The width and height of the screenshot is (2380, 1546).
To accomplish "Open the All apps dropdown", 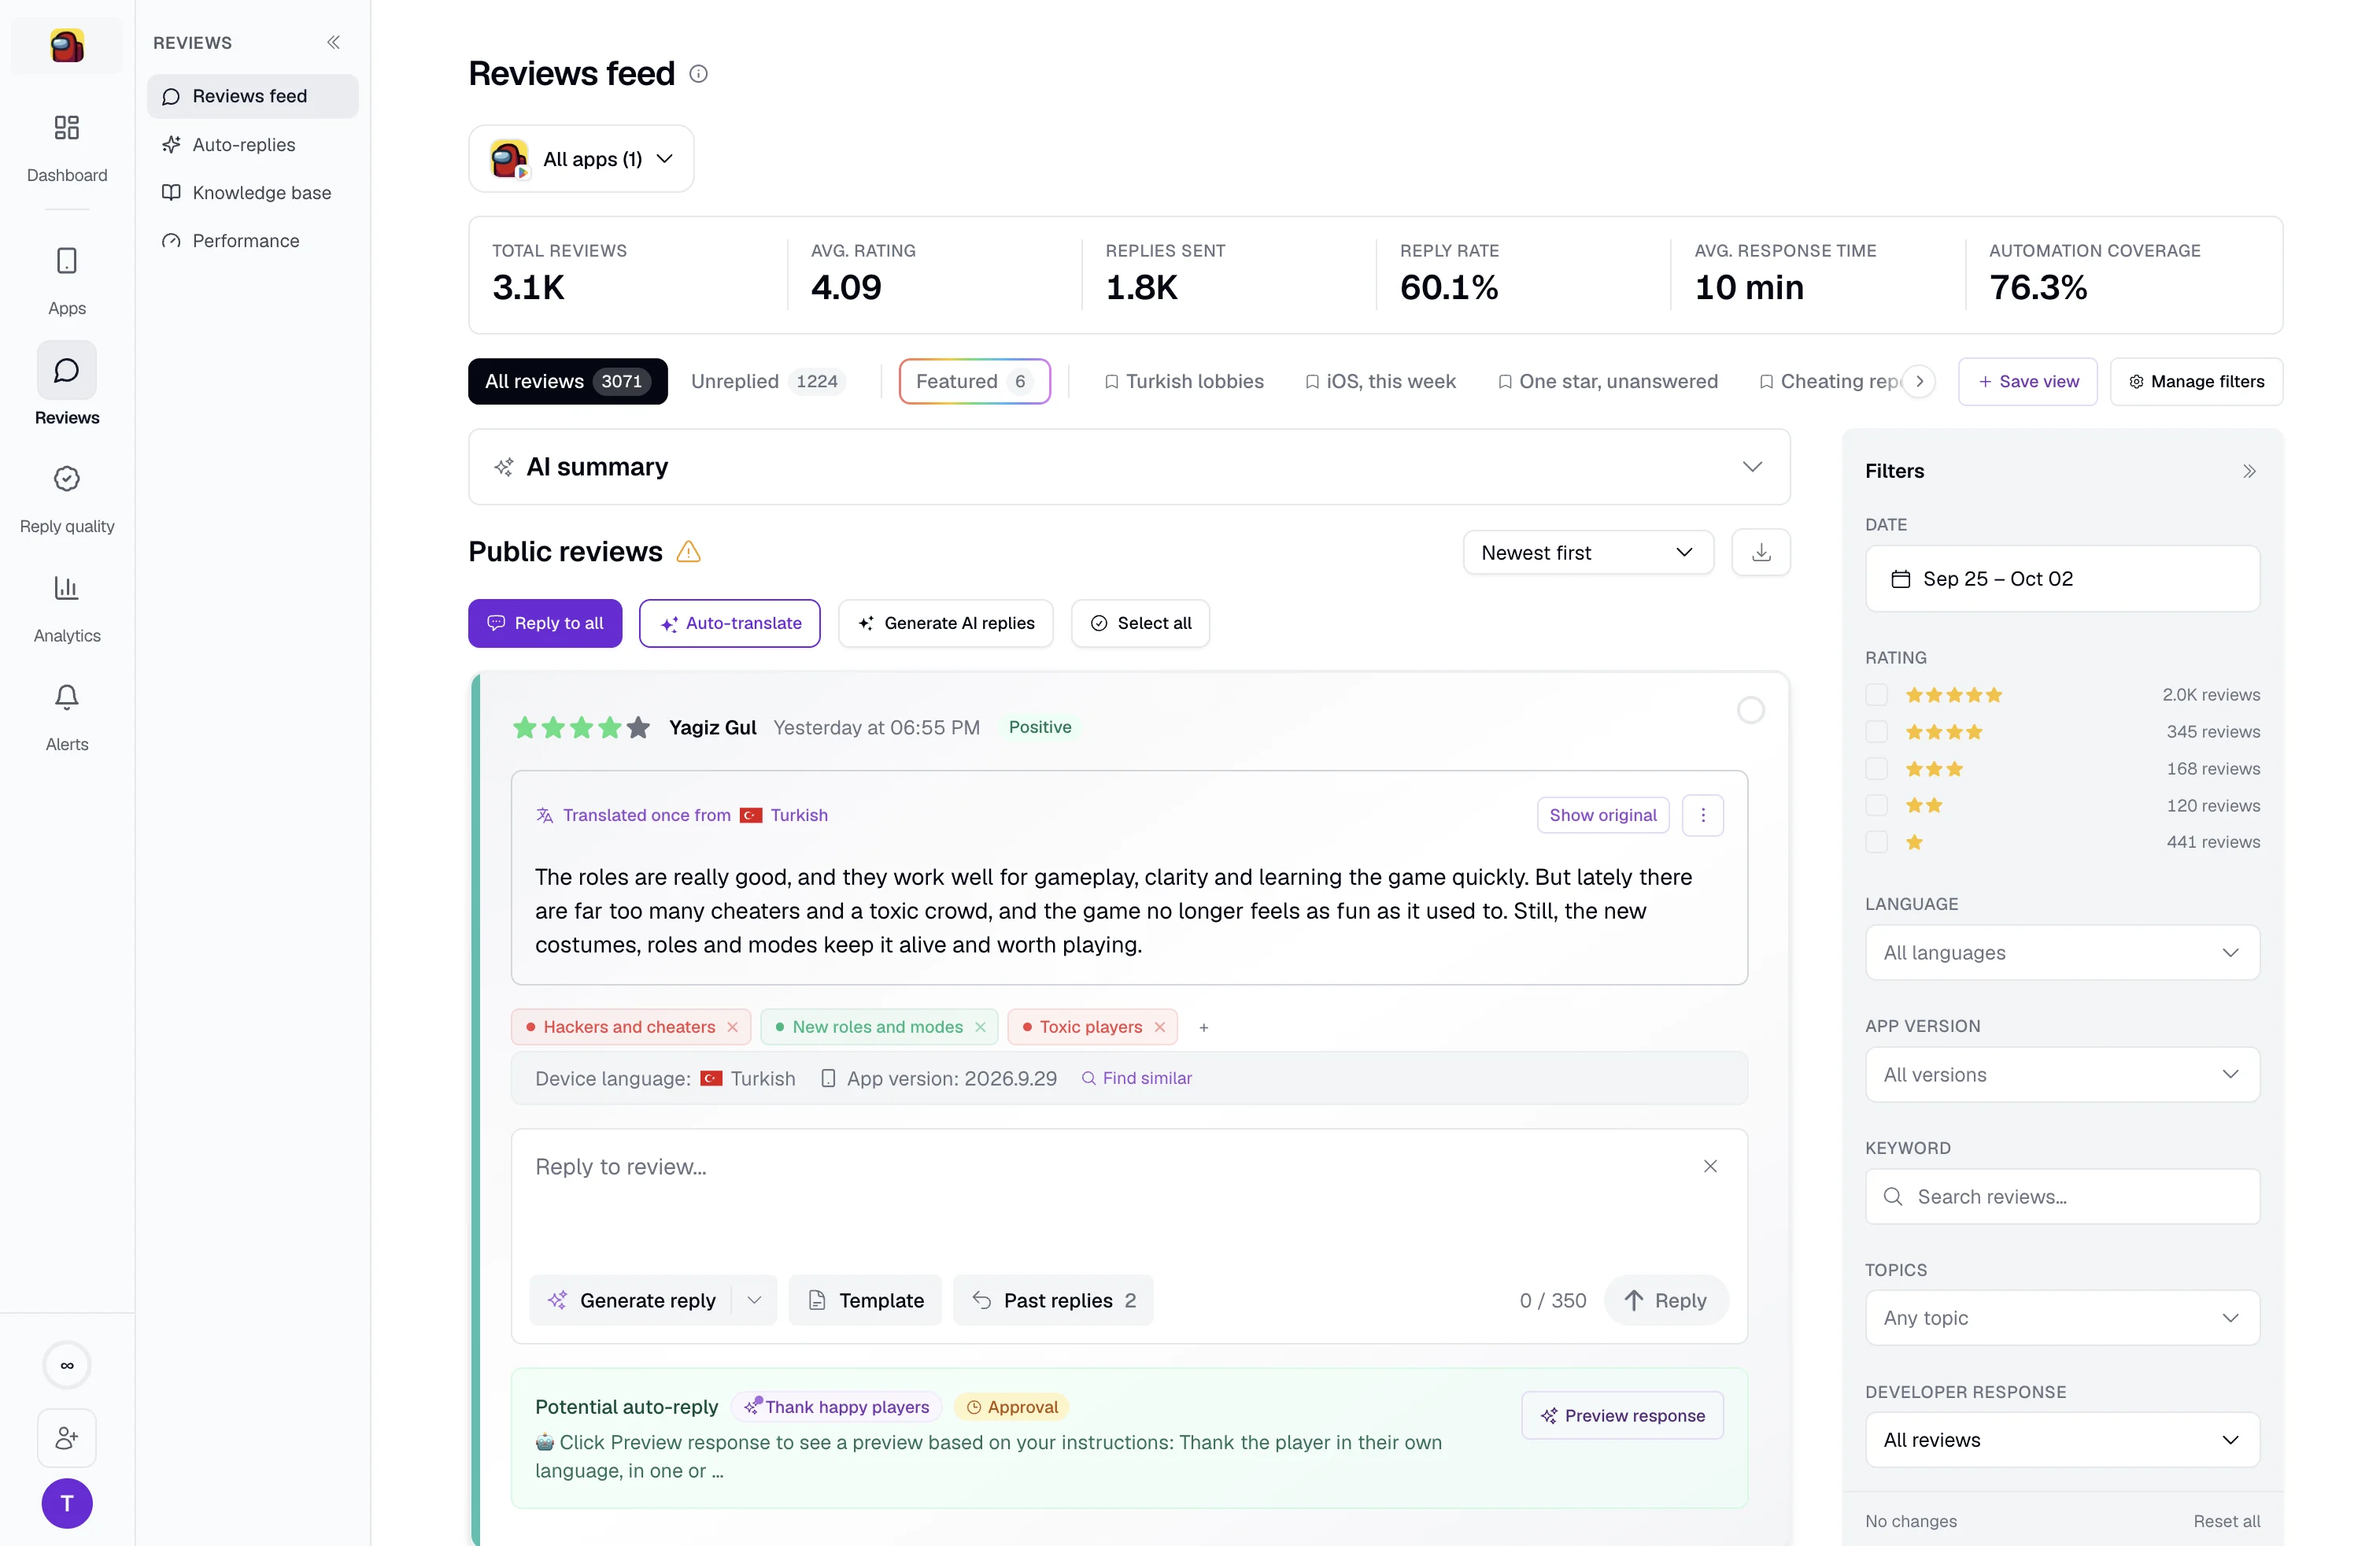I will tap(581, 159).
